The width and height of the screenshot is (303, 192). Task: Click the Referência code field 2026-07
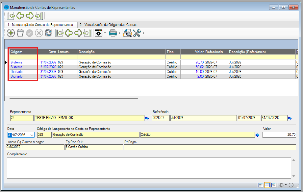click(161, 118)
